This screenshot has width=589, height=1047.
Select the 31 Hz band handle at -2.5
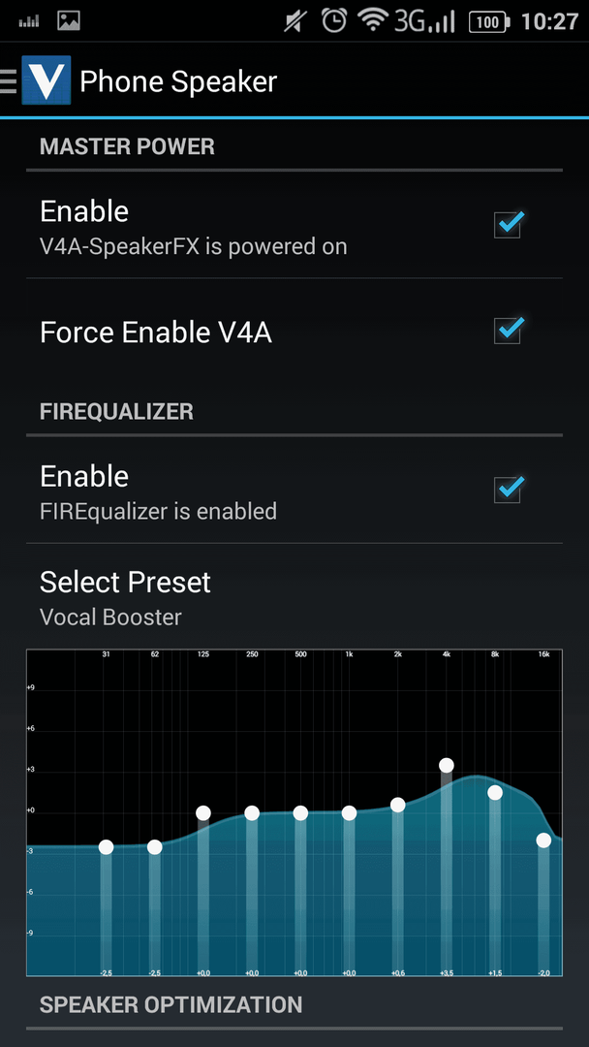tap(106, 847)
